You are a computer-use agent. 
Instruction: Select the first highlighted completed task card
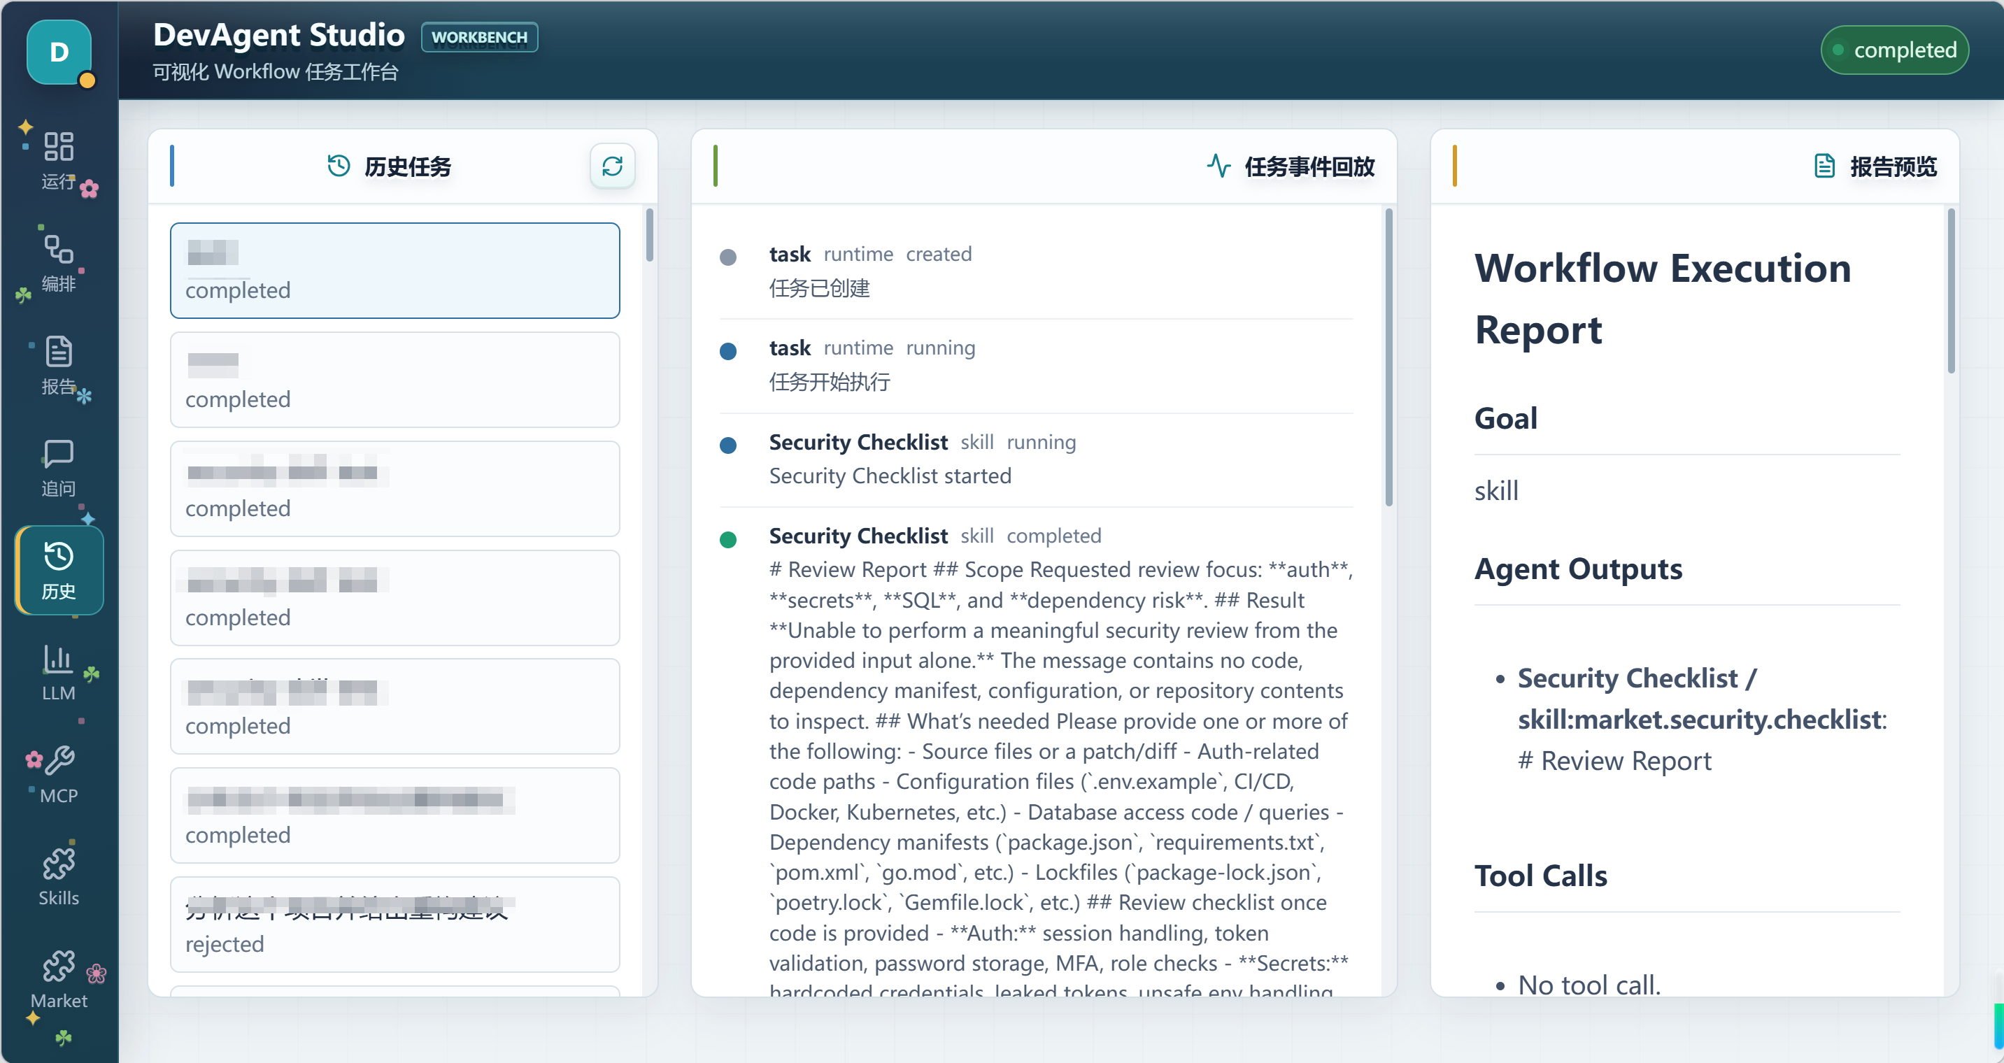pos(395,271)
